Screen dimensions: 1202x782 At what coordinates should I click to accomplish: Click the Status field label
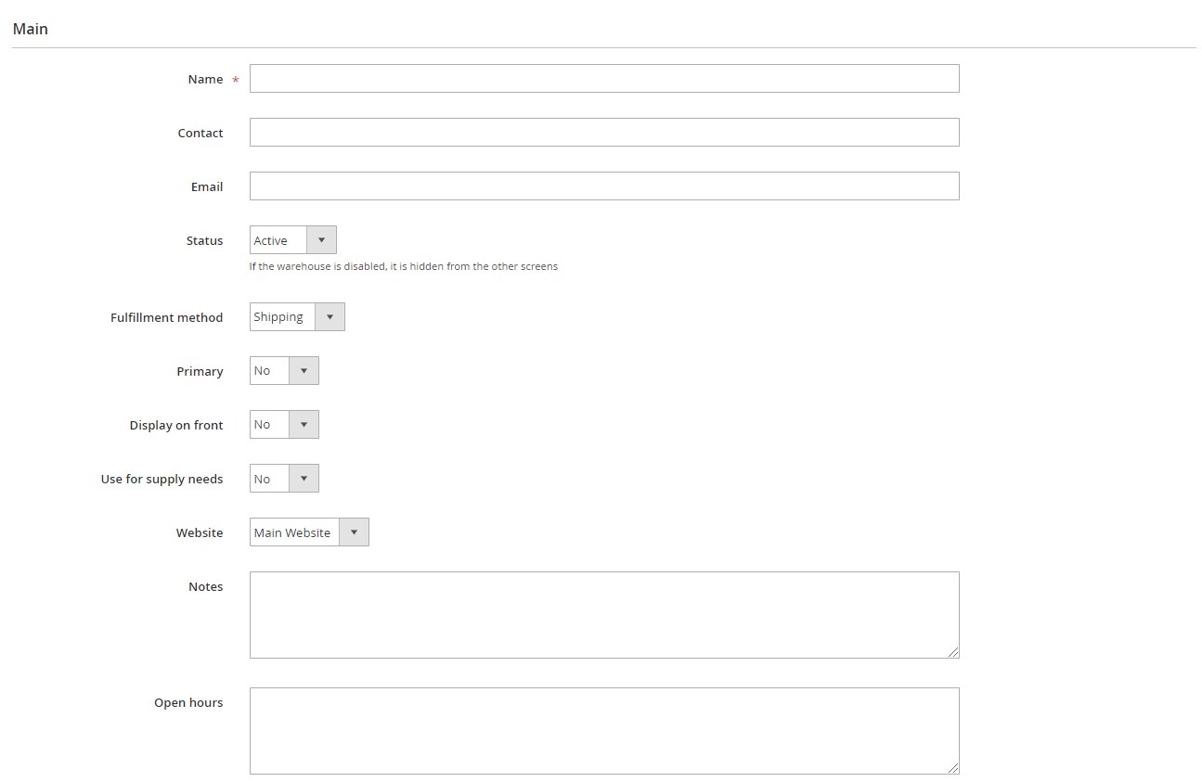(204, 241)
